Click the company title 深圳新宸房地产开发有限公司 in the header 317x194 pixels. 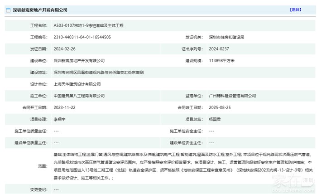point(41,10)
